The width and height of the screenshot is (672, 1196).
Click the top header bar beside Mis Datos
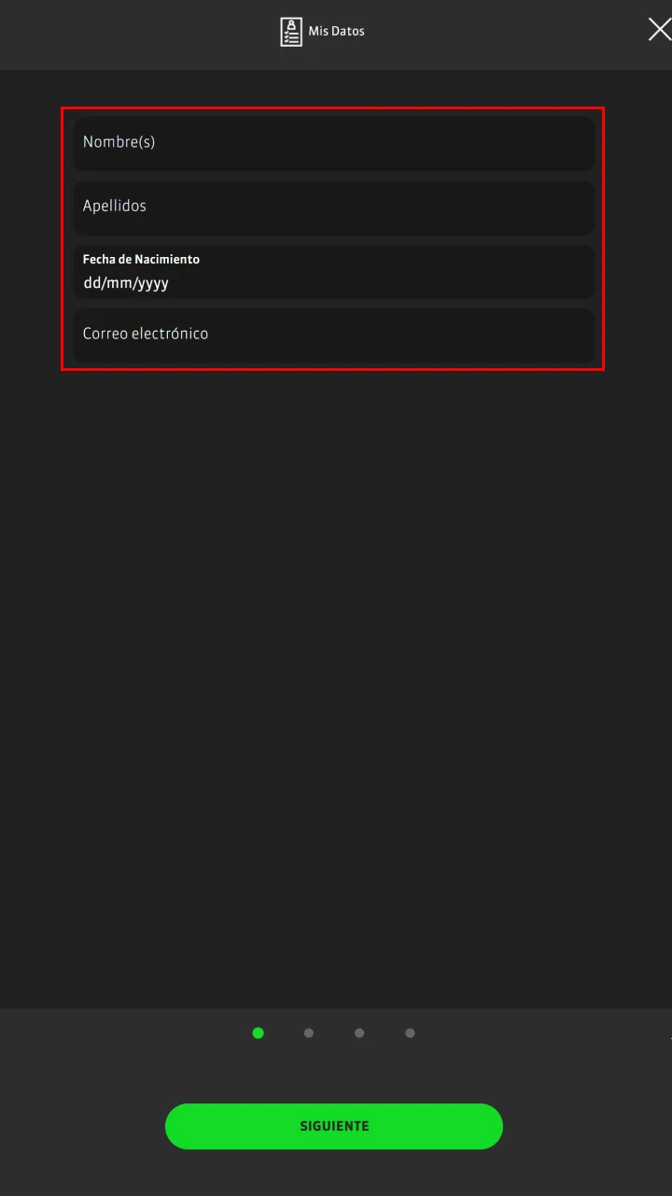[x=140, y=34]
